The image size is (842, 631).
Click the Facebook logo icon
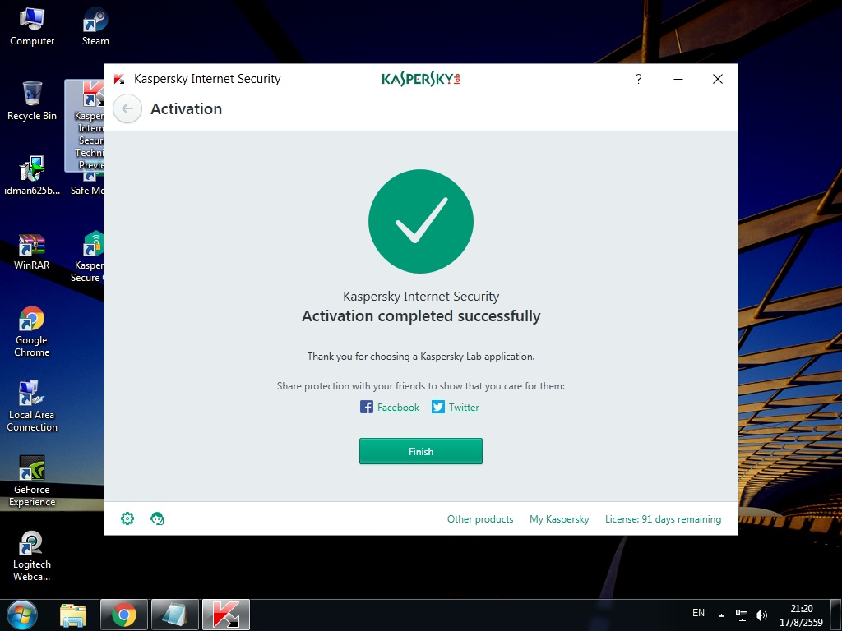[366, 407]
